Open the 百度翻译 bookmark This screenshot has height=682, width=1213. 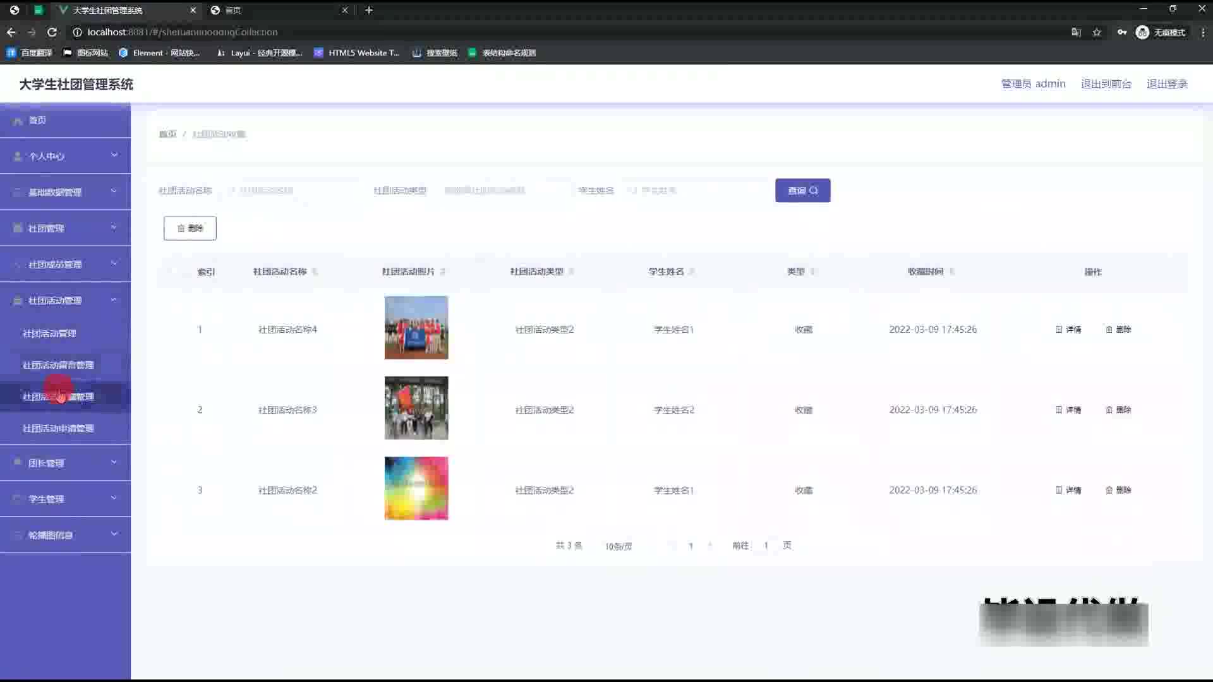click(x=29, y=53)
